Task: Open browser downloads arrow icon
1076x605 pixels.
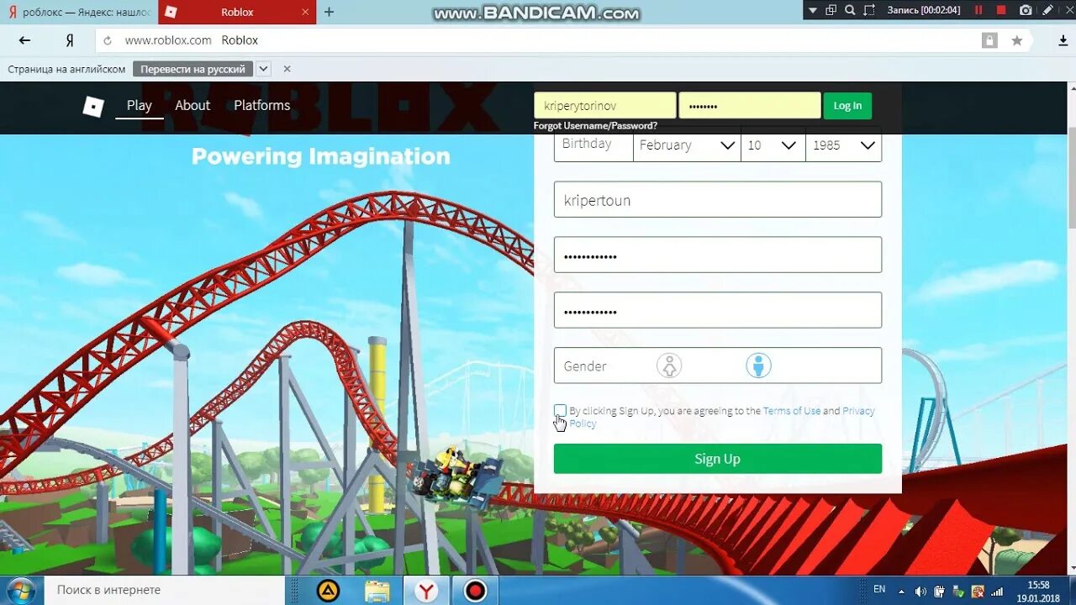Action: (1063, 40)
